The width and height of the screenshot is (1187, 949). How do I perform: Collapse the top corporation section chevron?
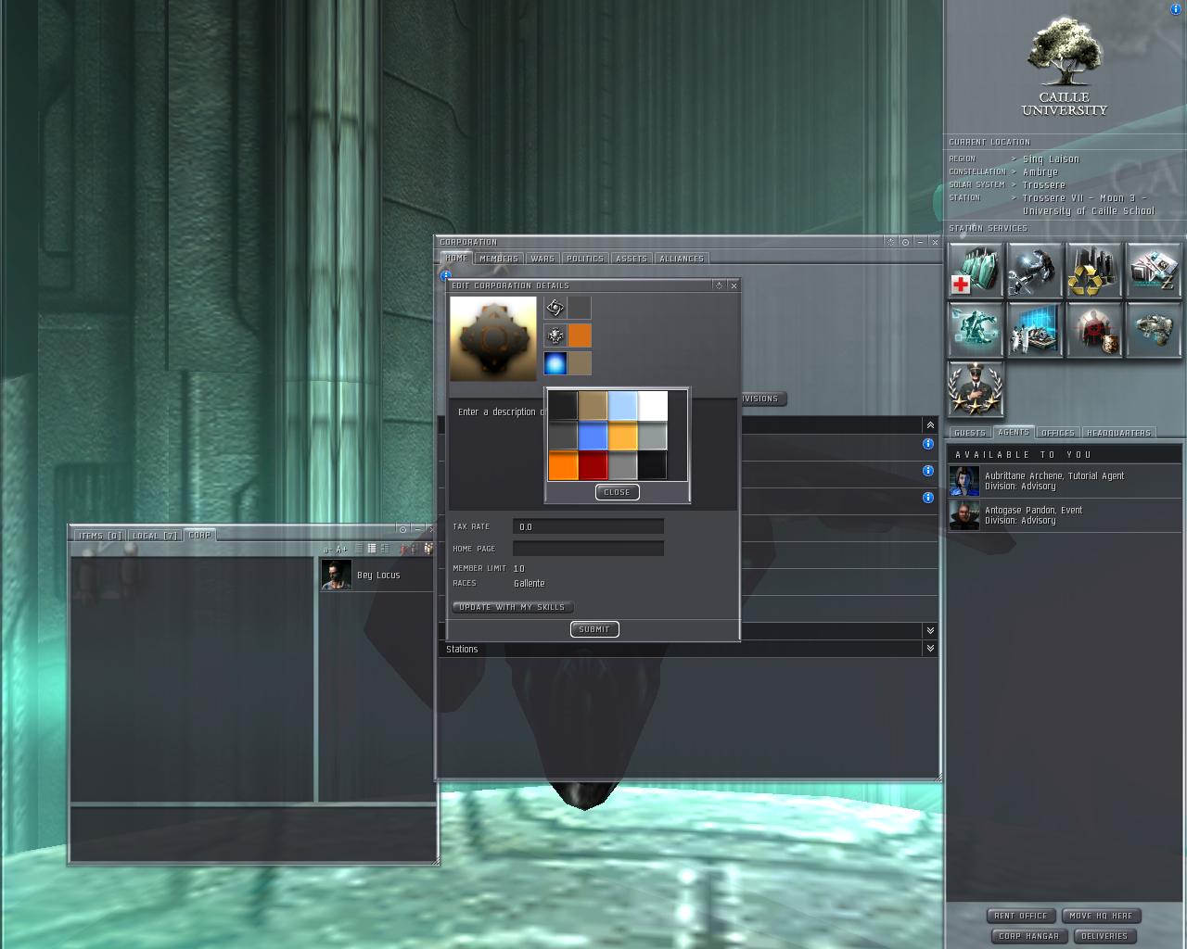click(930, 424)
